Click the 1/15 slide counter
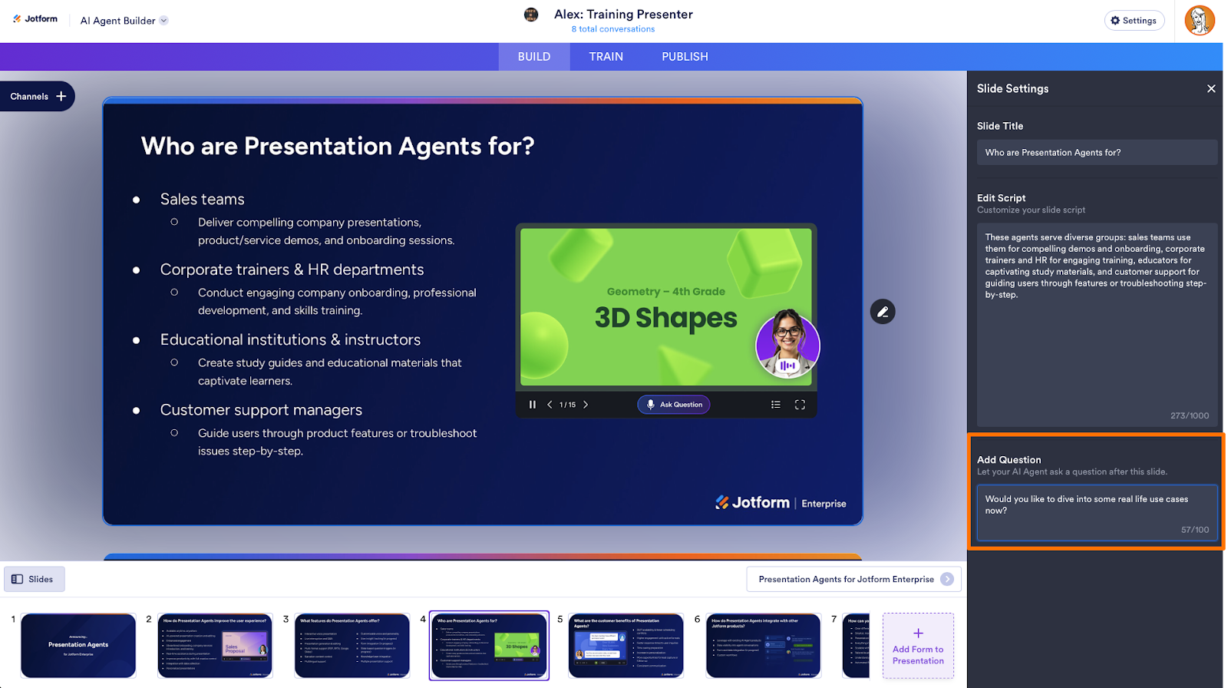Viewport: 1228px width, 688px height. [567, 405]
